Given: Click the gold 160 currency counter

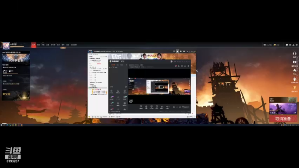Looking at the screenshot, I should coord(277,45).
